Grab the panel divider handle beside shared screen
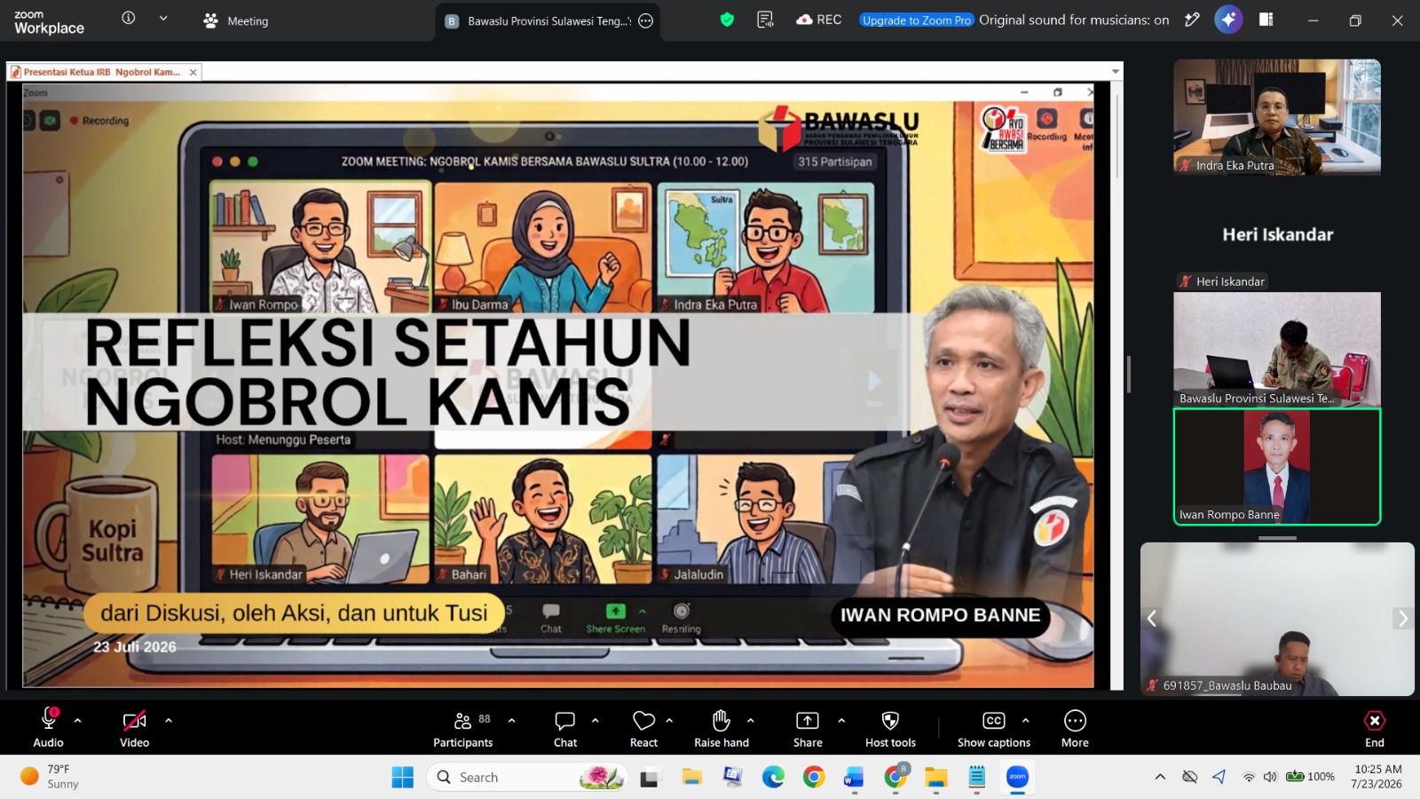The image size is (1420, 799). 1129,375
